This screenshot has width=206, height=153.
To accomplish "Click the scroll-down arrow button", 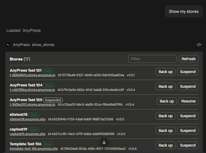I will pos(104,142).
